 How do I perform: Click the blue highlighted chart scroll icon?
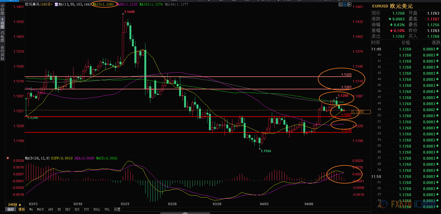[345, 4]
